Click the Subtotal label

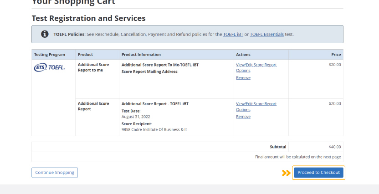(278, 147)
